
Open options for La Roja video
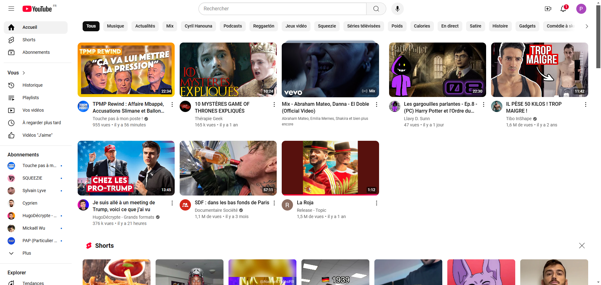click(377, 203)
